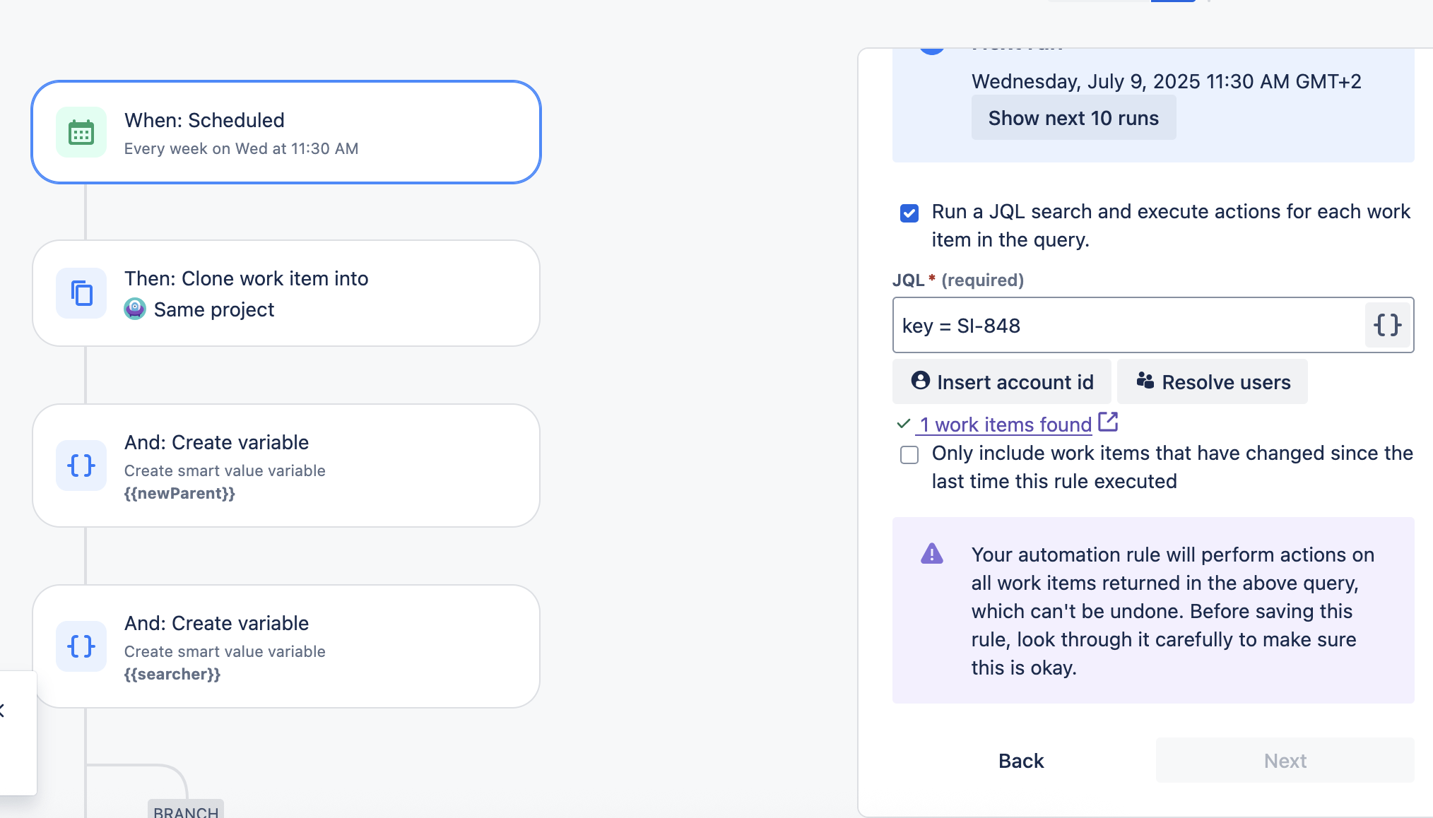Click Show next 10 runs button
Image resolution: width=1433 pixels, height=818 pixels.
tap(1073, 118)
